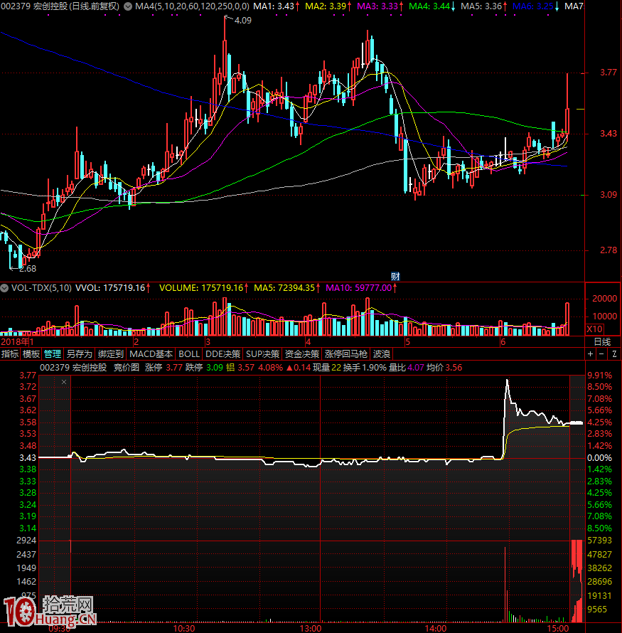
Task: Click the 9.91% label on the intraday percent axis
Action: (x=599, y=376)
